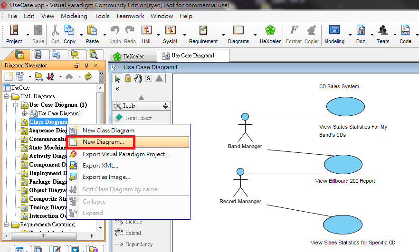This screenshot has width=419, height=252.
Task: Restore the Diagram Navigator panel window
Action: tap(77, 65)
